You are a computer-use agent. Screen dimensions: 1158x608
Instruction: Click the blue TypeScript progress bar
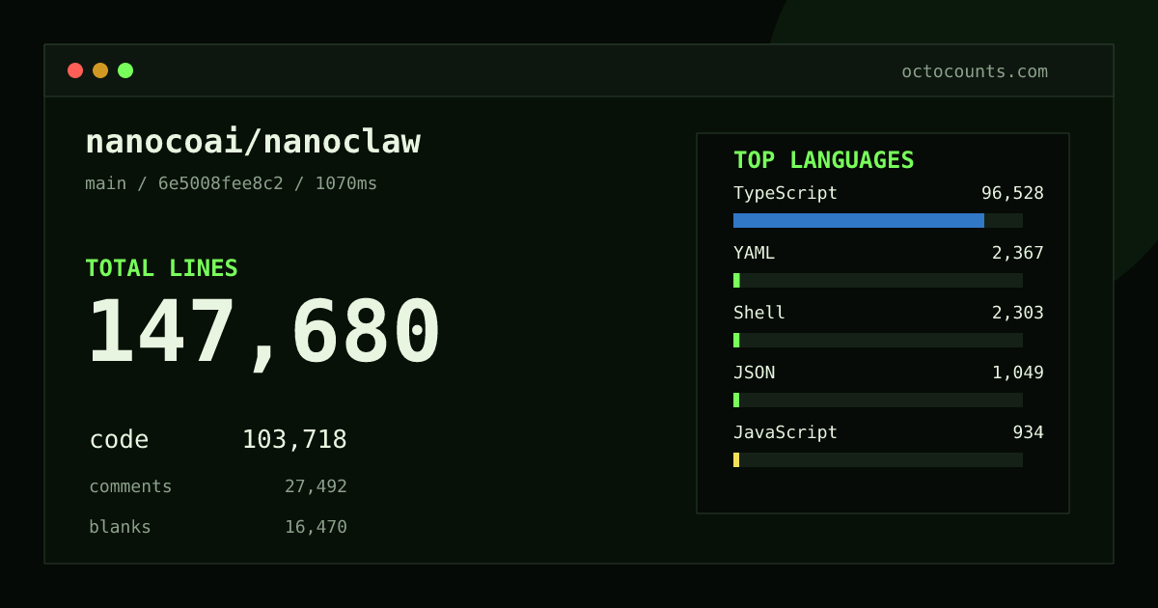point(859,220)
